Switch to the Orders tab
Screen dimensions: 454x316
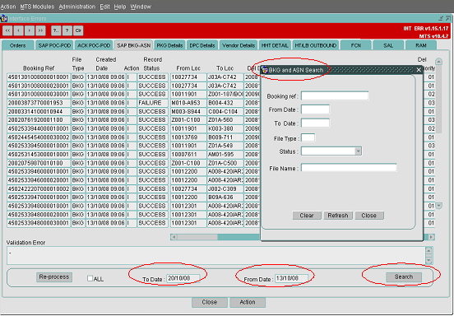pos(17,45)
